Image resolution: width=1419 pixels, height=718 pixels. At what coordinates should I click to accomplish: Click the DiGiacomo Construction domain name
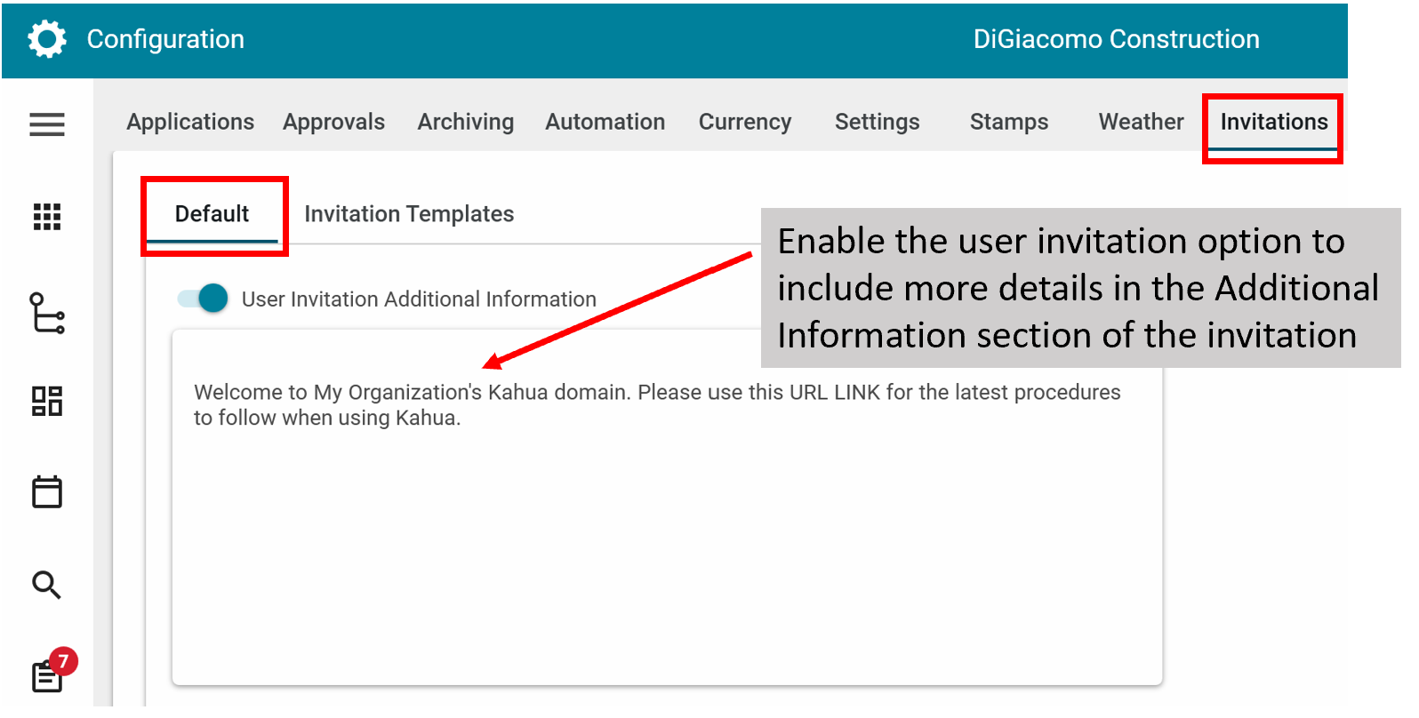click(1116, 39)
